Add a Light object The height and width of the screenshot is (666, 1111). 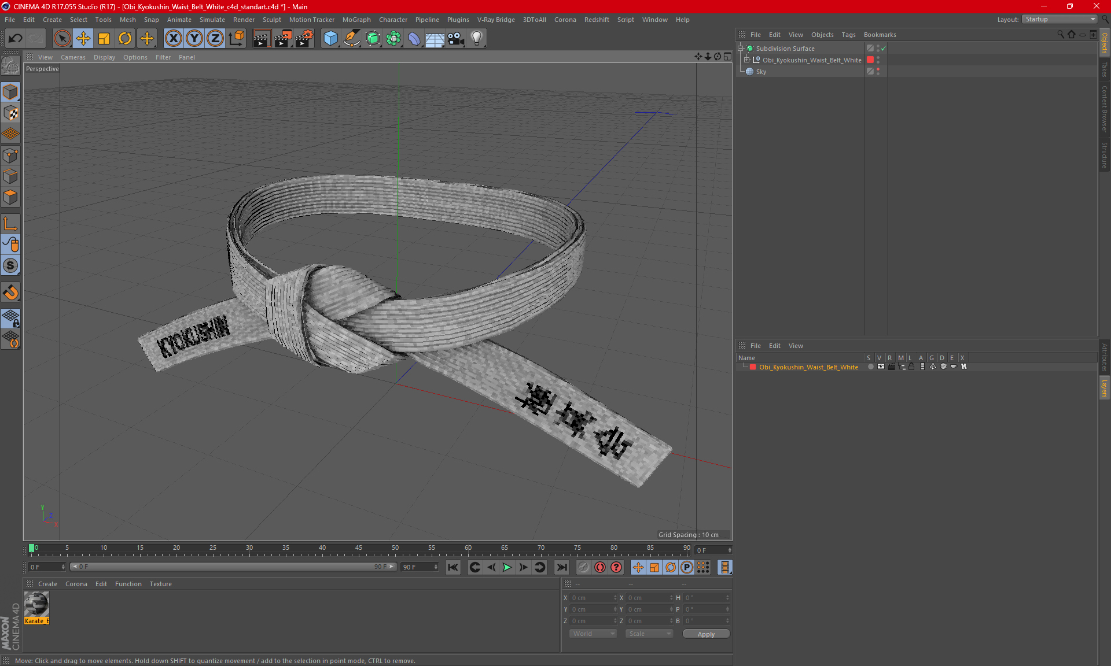(x=477, y=39)
